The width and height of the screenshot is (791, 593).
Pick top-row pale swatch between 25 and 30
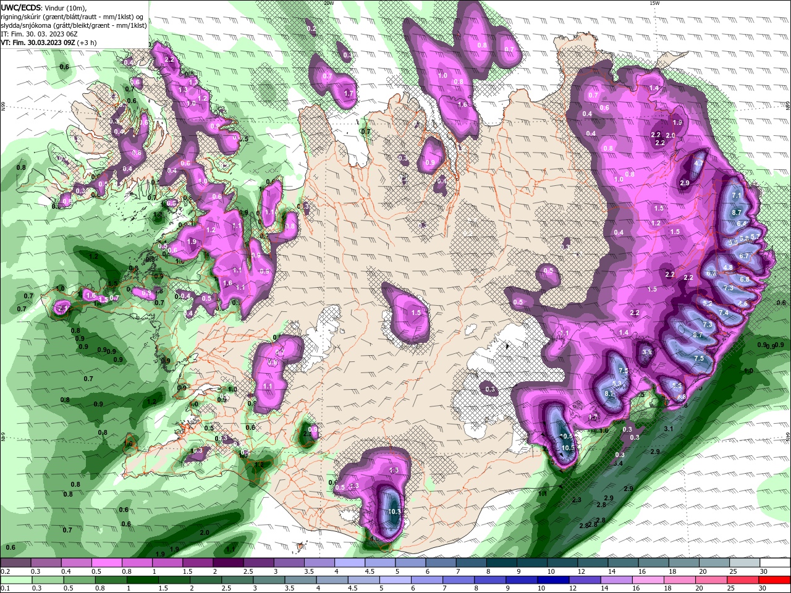click(745, 563)
